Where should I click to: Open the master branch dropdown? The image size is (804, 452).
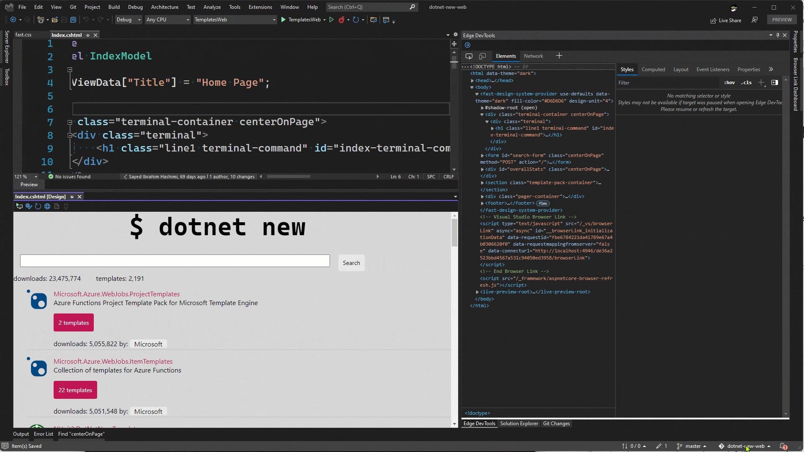(693, 446)
